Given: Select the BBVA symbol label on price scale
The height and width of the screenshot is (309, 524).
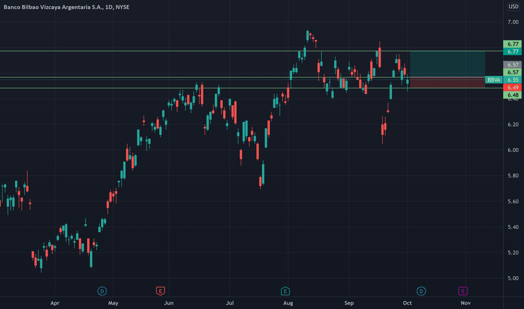Looking at the screenshot, I should pyautogui.click(x=494, y=80).
